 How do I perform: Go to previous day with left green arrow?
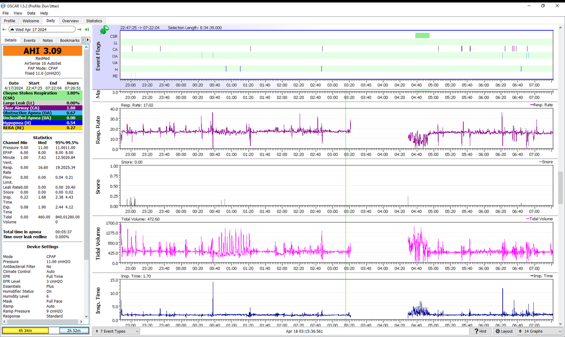pyautogui.click(x=4, y=30)
